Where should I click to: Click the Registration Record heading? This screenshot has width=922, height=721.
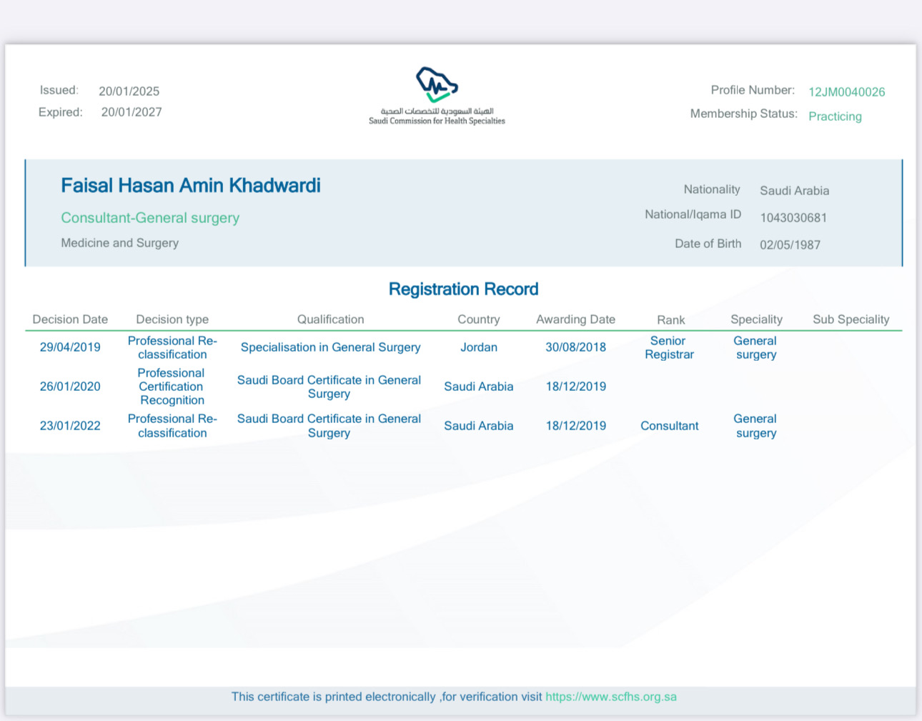coord(463,289)
